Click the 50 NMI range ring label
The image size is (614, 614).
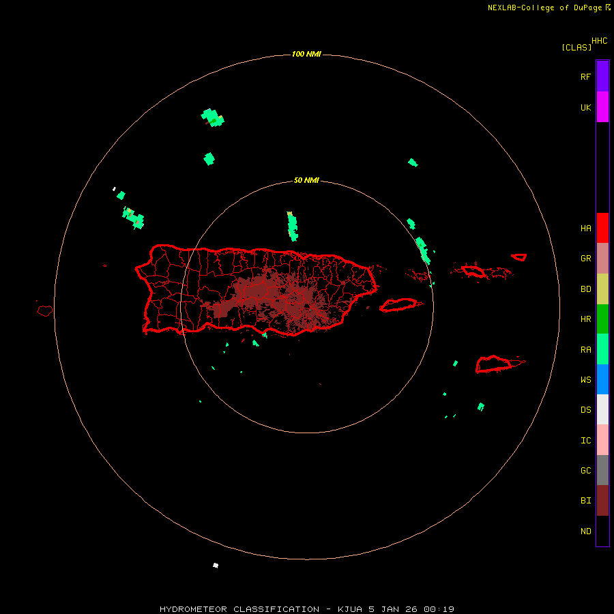point(306,180)
